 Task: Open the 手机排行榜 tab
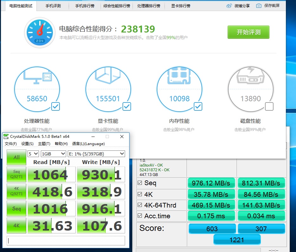click(x=85, y=6)
